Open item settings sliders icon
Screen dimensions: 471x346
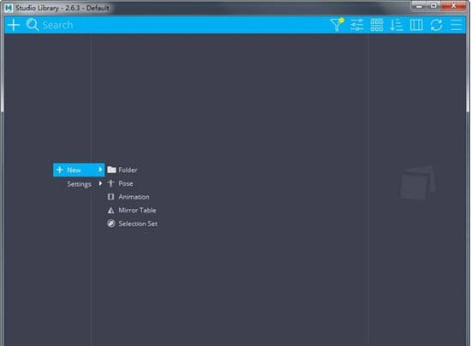coord(357,25)
